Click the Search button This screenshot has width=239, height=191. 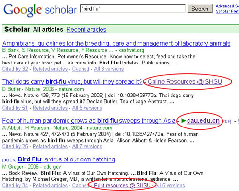click(200, 9)
